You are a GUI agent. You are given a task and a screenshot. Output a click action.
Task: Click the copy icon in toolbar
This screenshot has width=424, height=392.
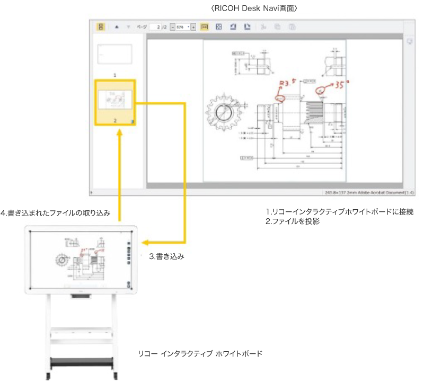(277, 26)
